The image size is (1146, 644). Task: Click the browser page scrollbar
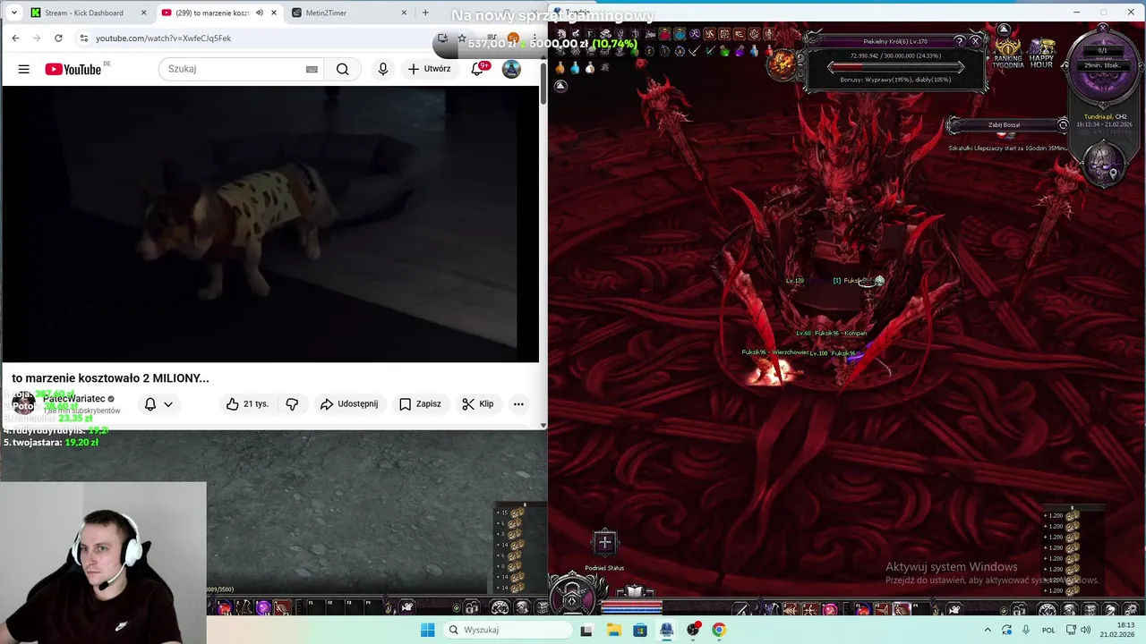point(543,85)
